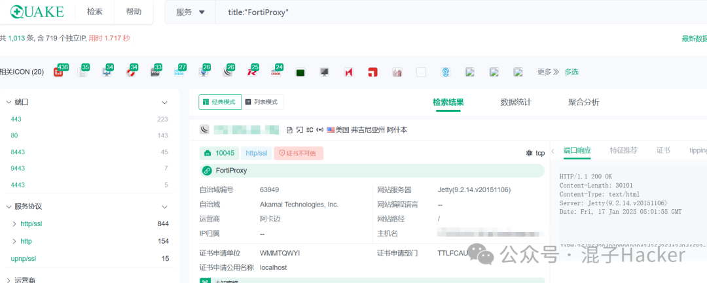Select the gray monitor related icon
Screen dimensions: 707x283
324,72
